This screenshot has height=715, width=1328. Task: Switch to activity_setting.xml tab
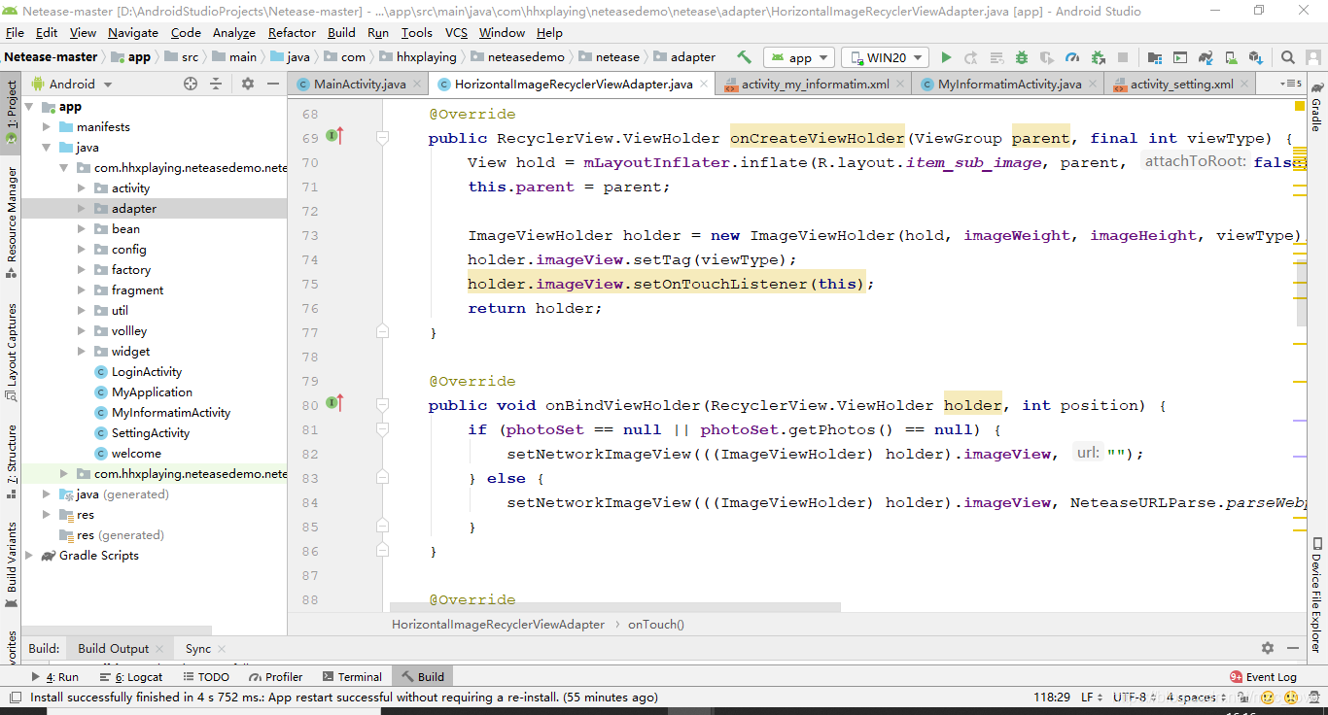[1181, 84]
